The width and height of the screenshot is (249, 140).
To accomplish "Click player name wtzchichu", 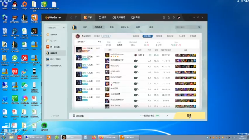I will (x=115, y=66).
